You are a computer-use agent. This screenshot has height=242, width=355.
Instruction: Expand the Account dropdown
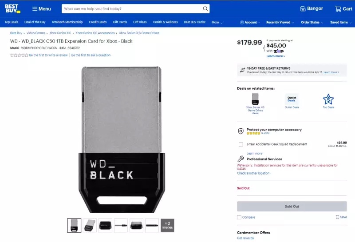coord(250,22)
